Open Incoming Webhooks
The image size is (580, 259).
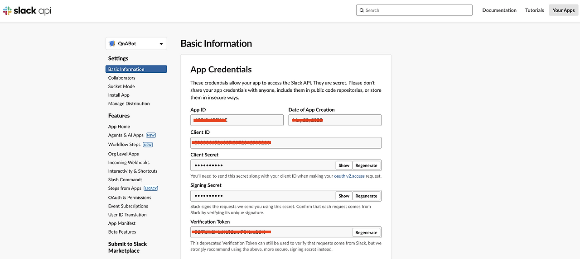click(129, 163)
